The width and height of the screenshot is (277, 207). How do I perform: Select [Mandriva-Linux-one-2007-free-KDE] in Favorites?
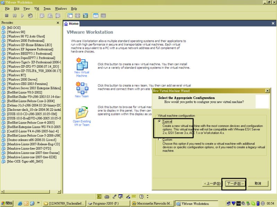click(32, 157)
